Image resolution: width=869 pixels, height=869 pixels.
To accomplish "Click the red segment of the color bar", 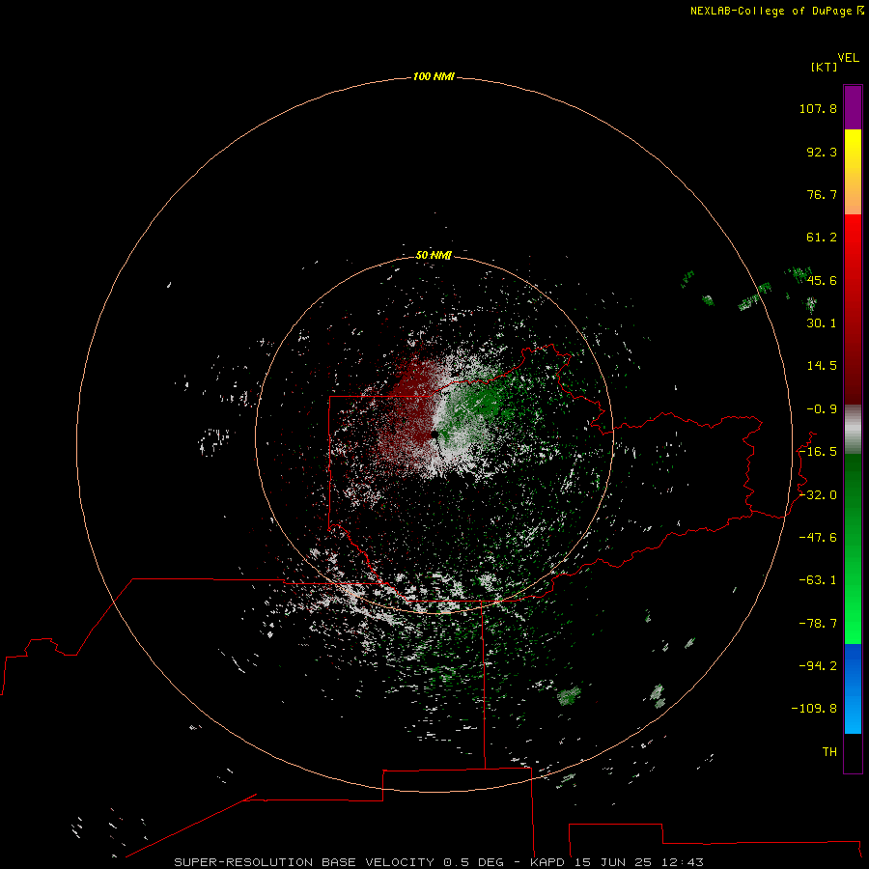I will [x=853, y=309].
